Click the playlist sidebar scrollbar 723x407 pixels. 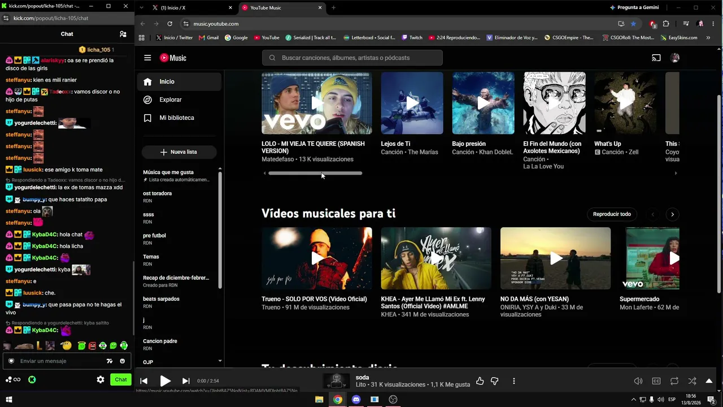tap(220, 230)
